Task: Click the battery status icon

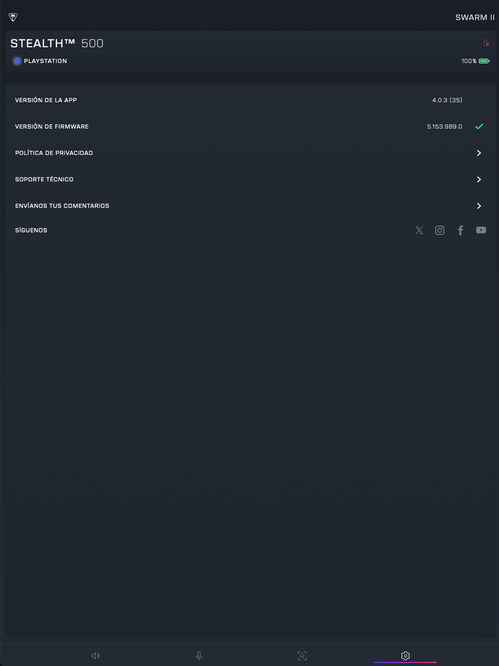Action: 484,61
